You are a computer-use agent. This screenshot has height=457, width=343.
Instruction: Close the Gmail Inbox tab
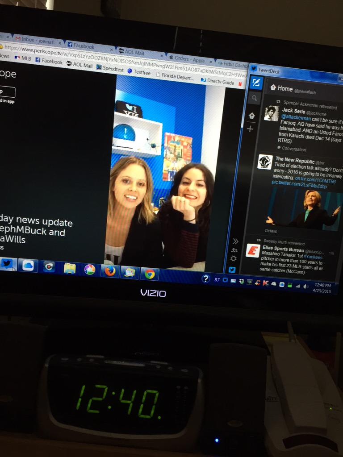pyautogui.click(x=59, y=43)
